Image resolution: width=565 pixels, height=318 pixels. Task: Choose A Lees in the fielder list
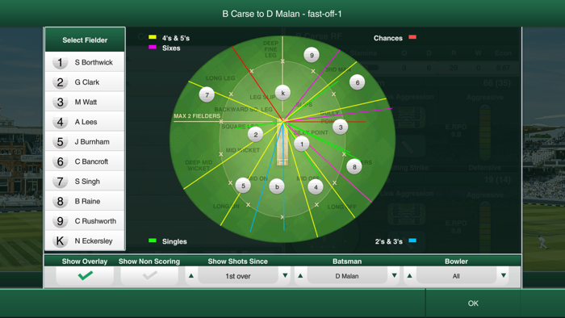click(x=85, y=122)
